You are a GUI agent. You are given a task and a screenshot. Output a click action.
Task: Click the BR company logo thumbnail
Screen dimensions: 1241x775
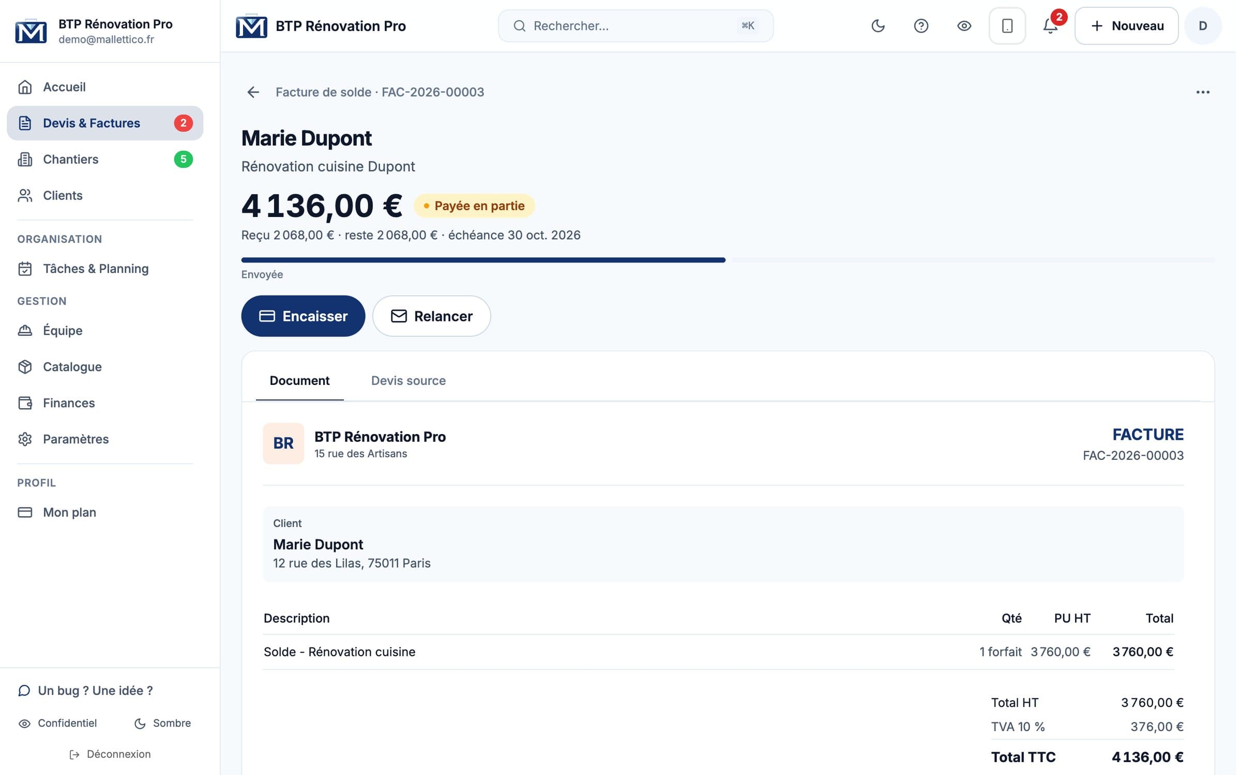coord(283,443)
